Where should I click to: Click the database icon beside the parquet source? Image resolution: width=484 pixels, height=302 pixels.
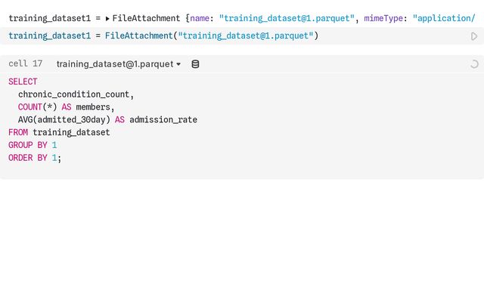(195, 65)
